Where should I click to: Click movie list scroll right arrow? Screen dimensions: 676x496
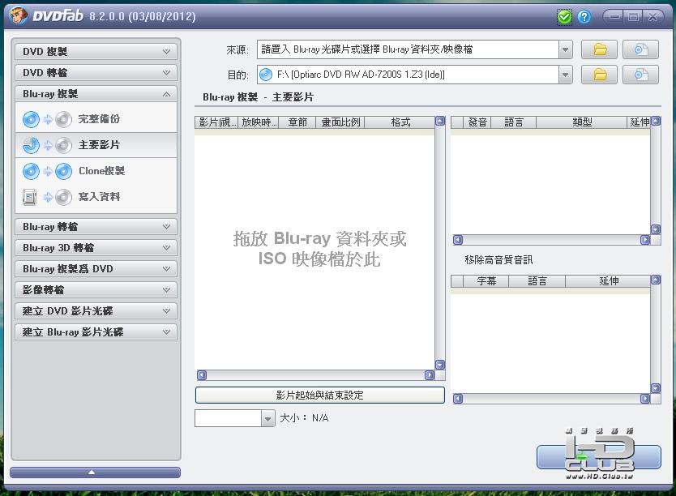pyautogui.click(x=430, y=375)
